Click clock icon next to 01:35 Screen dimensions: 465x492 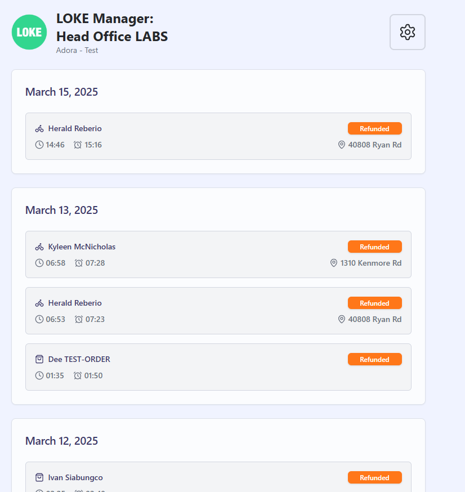[39, 375]
